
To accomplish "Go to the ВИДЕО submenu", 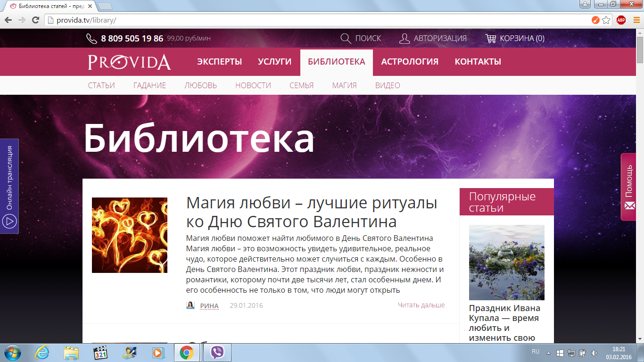I will 388,85.
